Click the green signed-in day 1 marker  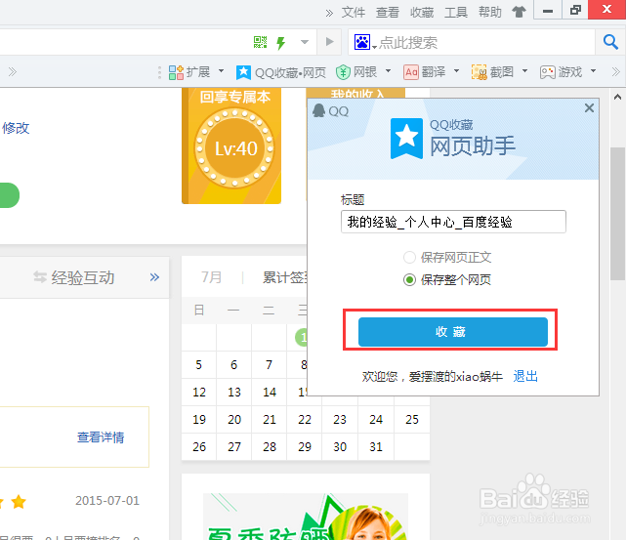(302, 337)
